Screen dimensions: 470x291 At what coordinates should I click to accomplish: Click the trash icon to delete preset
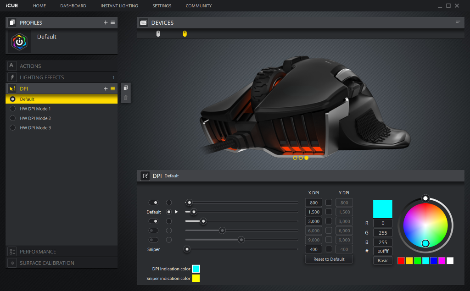pos(126,98)
